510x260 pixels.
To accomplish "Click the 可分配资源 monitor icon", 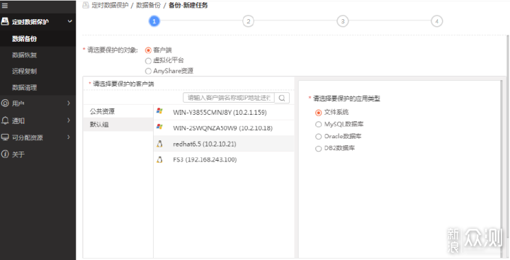I will [x=5, y=137].
